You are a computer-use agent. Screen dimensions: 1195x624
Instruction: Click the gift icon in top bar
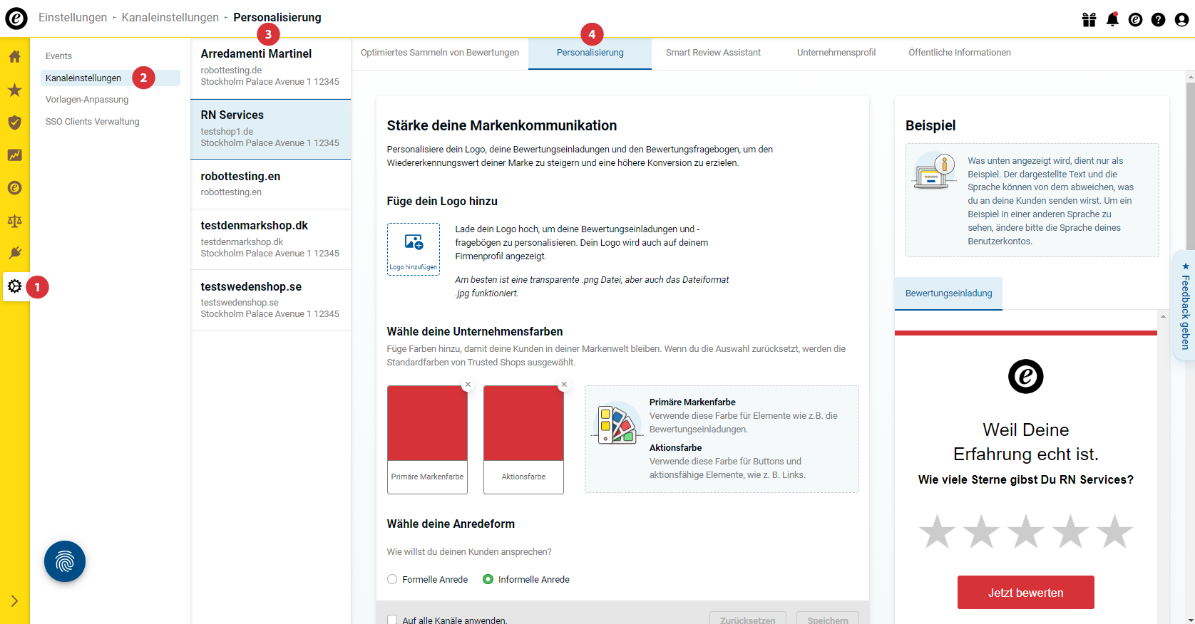(x=1089, y=19)
